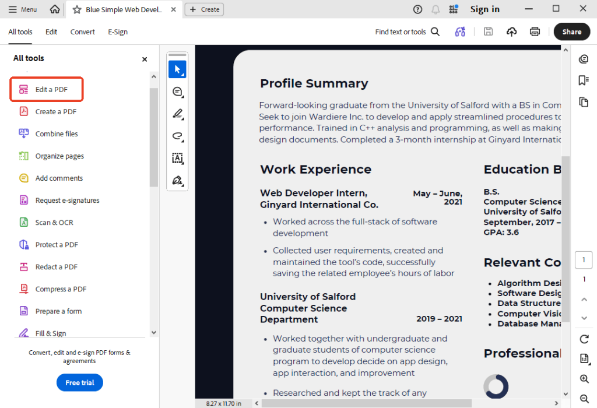
Task: Activate the text box tool
Action: point(177,158)
